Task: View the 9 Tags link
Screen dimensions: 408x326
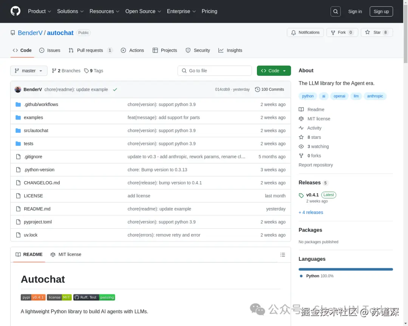Action: [x=94, y=71]
